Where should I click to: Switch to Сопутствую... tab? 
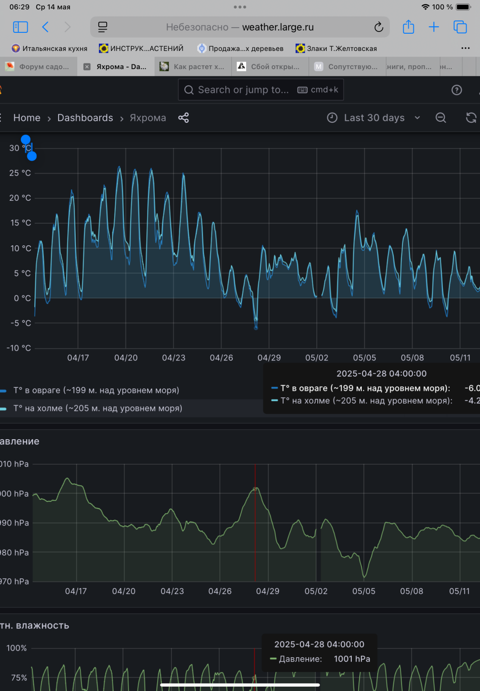(347, 67)
